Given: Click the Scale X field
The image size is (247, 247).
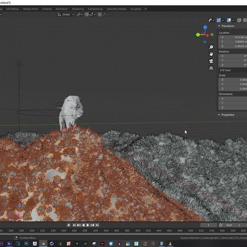Looking at the screenshot, I should 233,80.
